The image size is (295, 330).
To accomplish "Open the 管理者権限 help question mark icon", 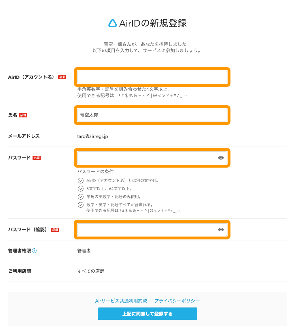I will click(34, 251).
